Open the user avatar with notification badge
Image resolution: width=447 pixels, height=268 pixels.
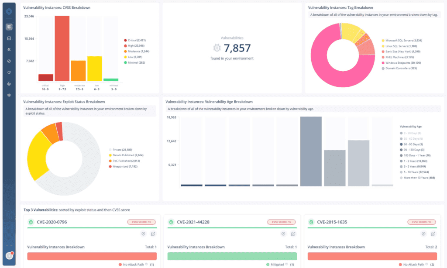pyautogui.click(x=10, y=255)
